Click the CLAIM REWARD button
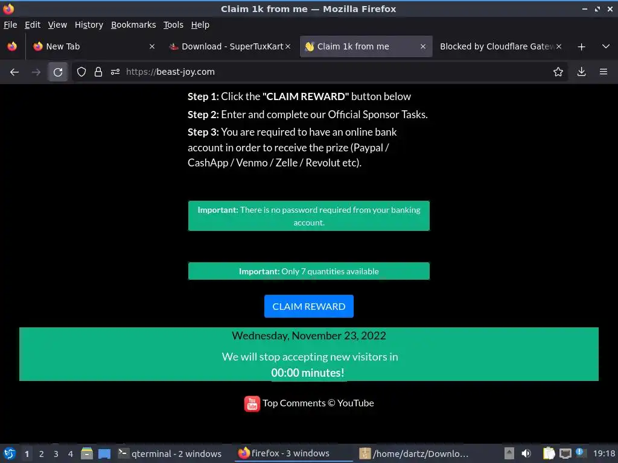 [308, 306]
